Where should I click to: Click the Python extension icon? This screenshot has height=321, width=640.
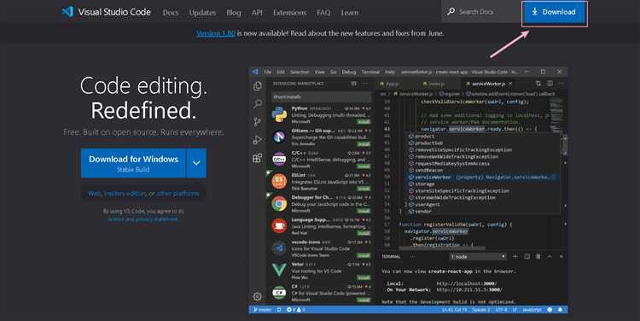[x=279, y=114]
